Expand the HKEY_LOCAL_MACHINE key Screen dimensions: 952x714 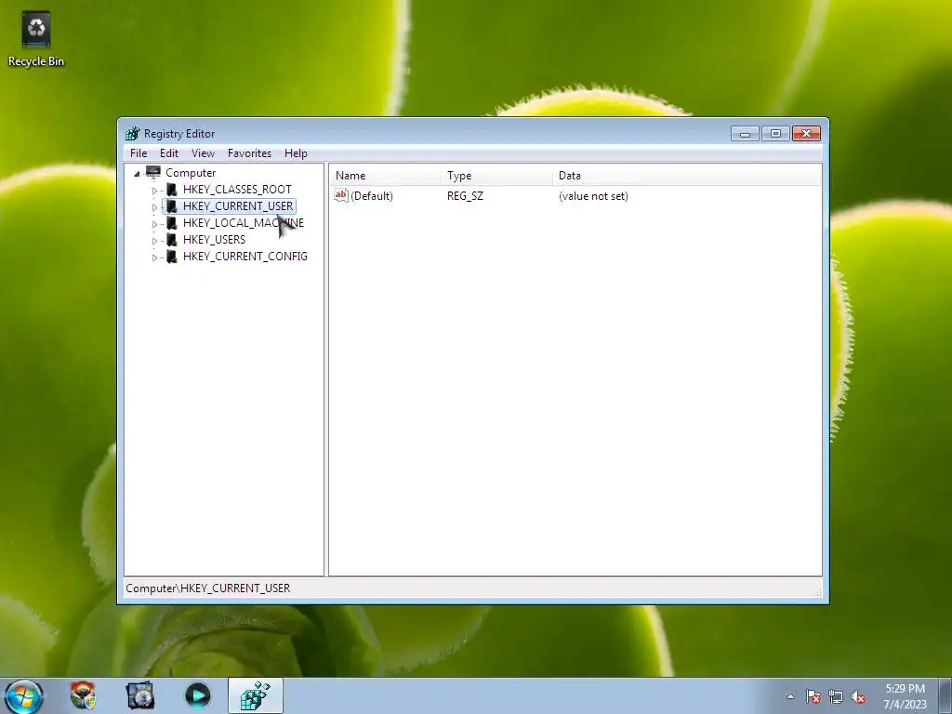point(154,224)
